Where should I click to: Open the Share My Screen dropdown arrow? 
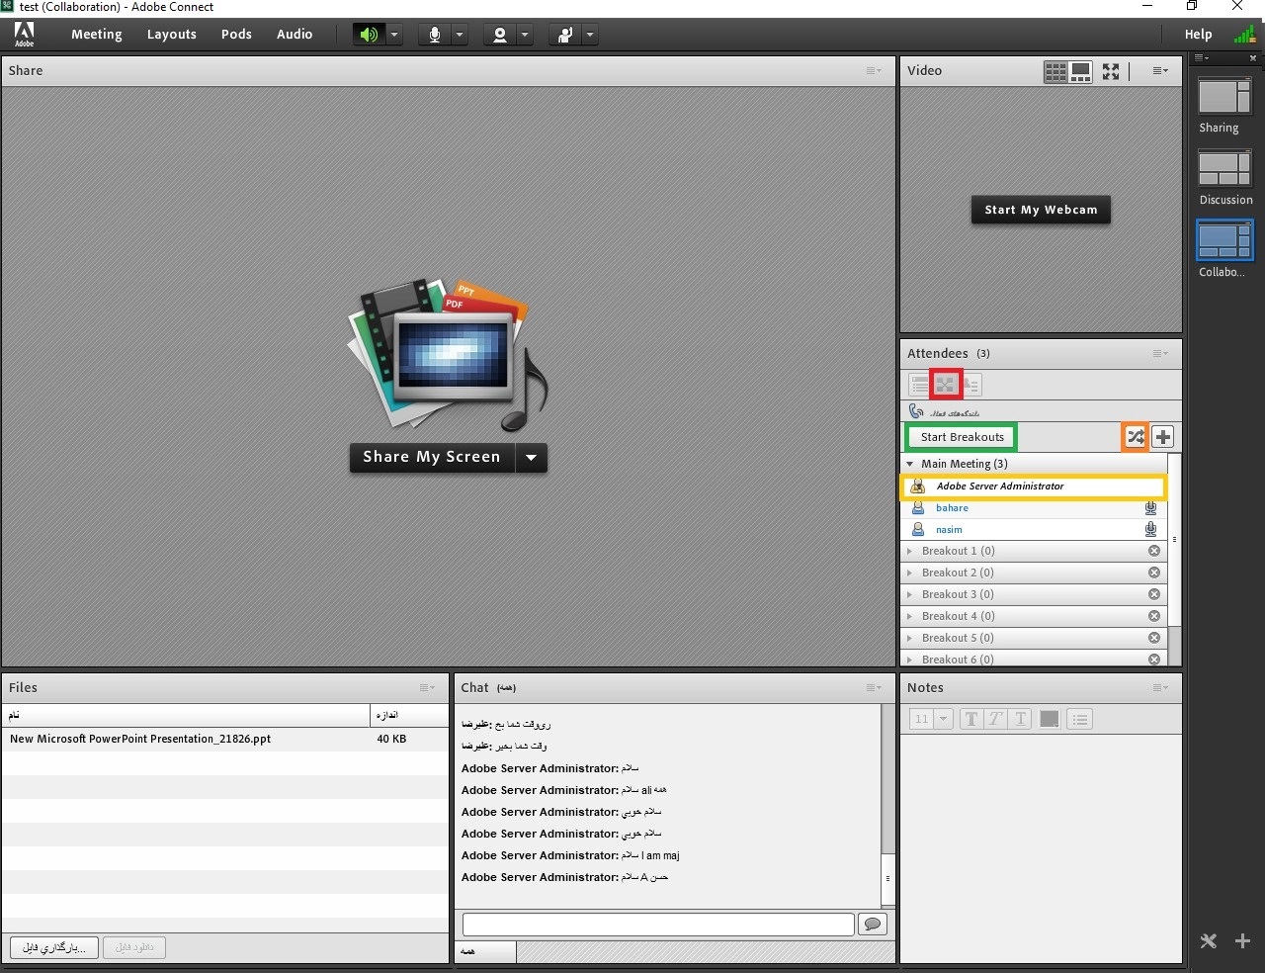532,457
